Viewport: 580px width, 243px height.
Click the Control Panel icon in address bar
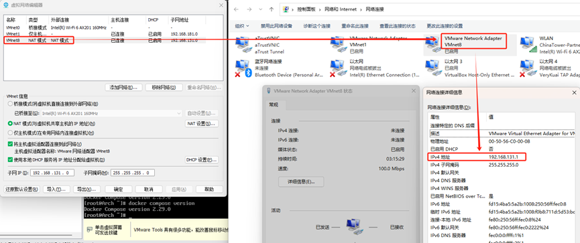286,9
